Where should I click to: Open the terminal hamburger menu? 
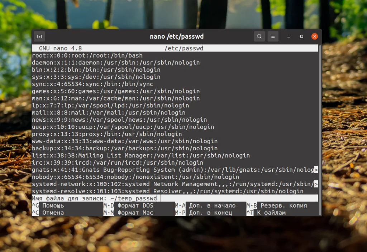(x=273, y=36)
